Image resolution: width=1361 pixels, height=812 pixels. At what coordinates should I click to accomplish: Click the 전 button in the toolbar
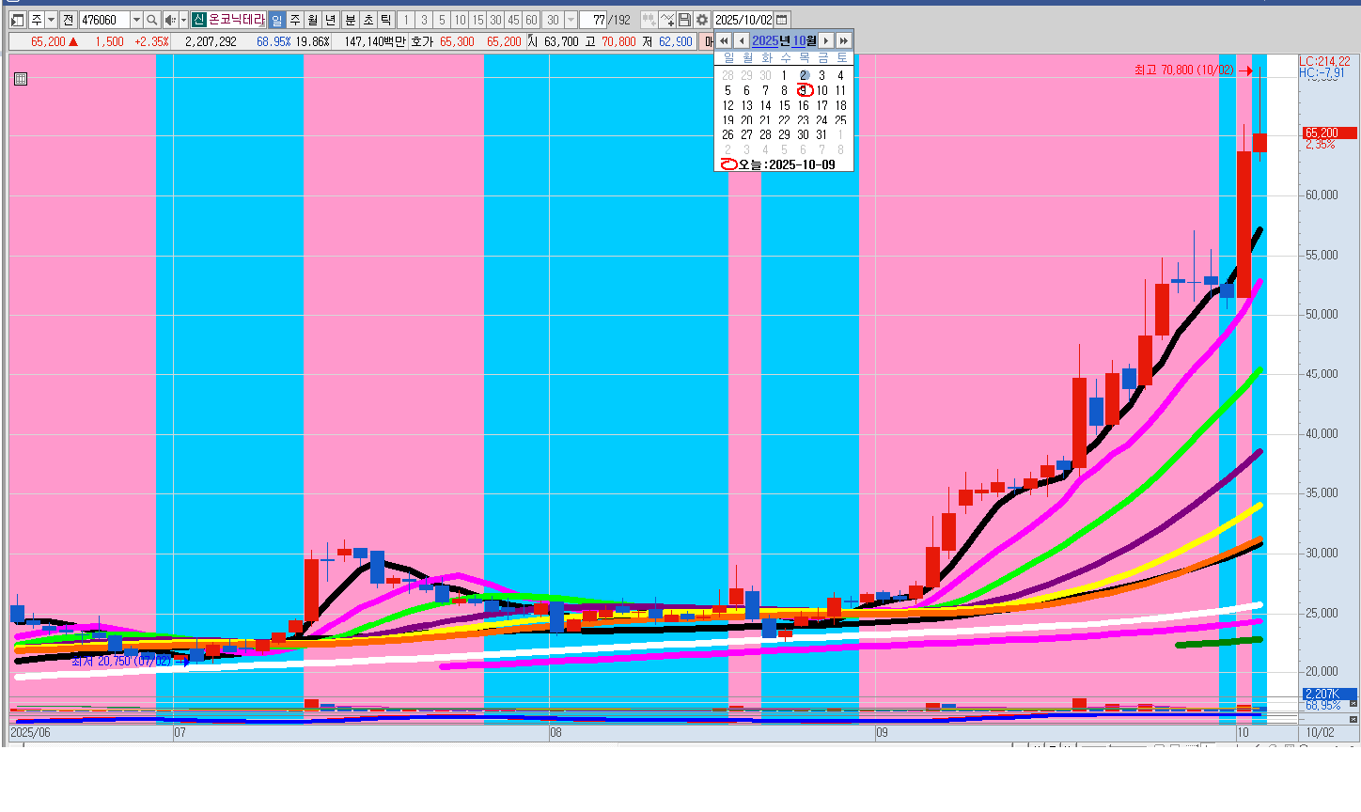click(x=69, y=20)
